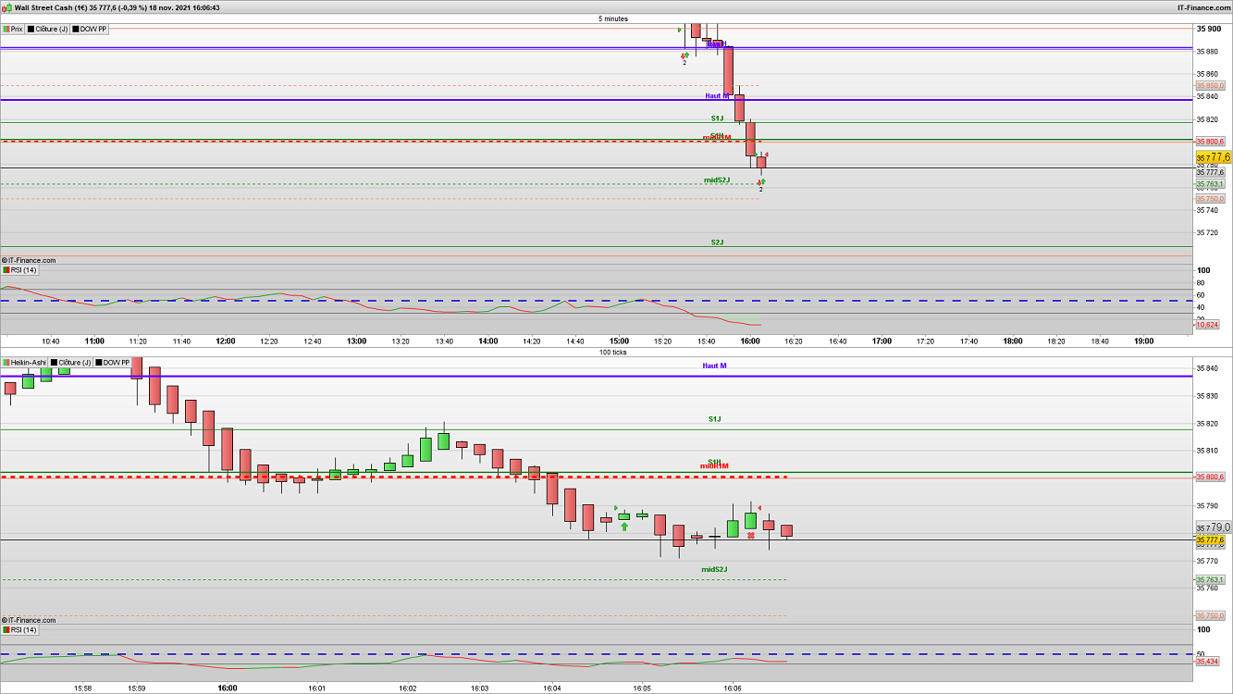Click the 'S1J' level label in the 5 minutes chart

717,118
